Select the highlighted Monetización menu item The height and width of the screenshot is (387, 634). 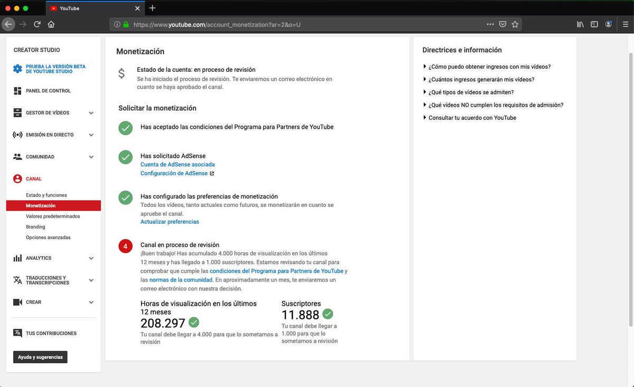pos(53,206)
